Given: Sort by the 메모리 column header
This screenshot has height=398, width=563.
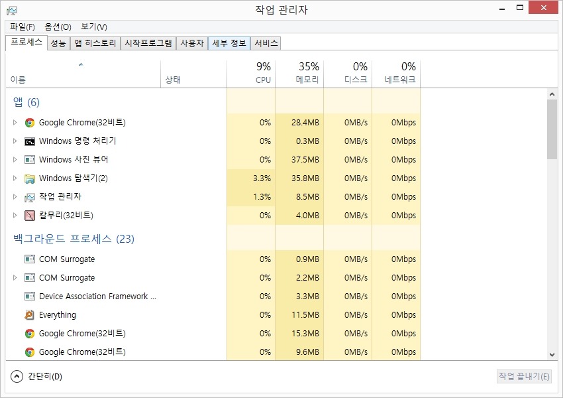Looking at the screenshot, I should click(x=299, y=74).
